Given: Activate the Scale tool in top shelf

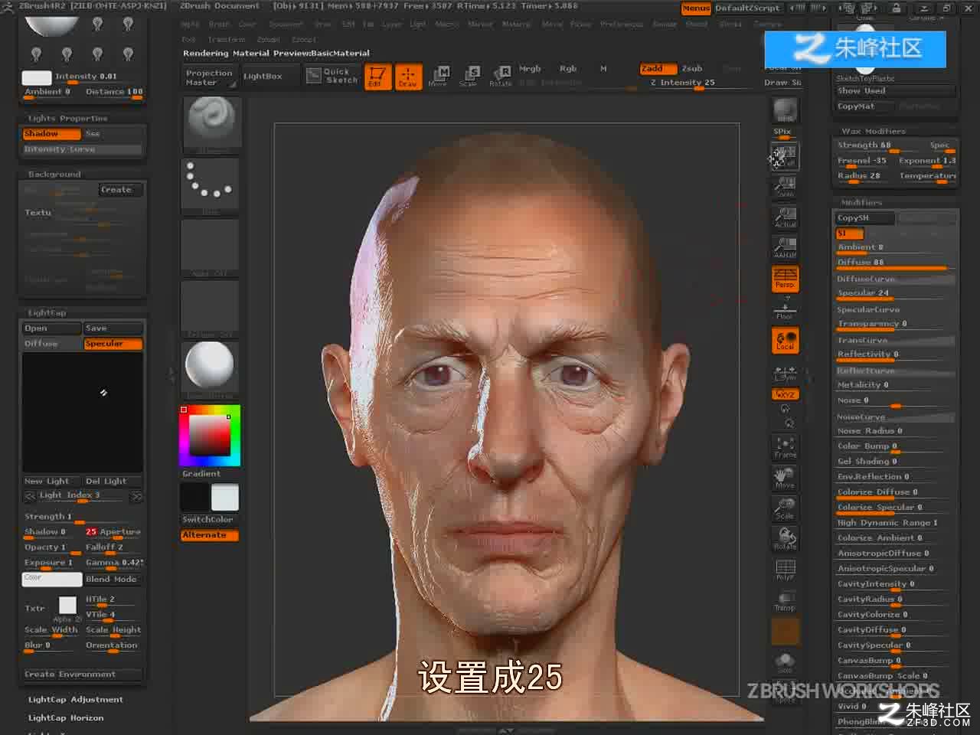Looking at the screenshot, I should 469,77.
